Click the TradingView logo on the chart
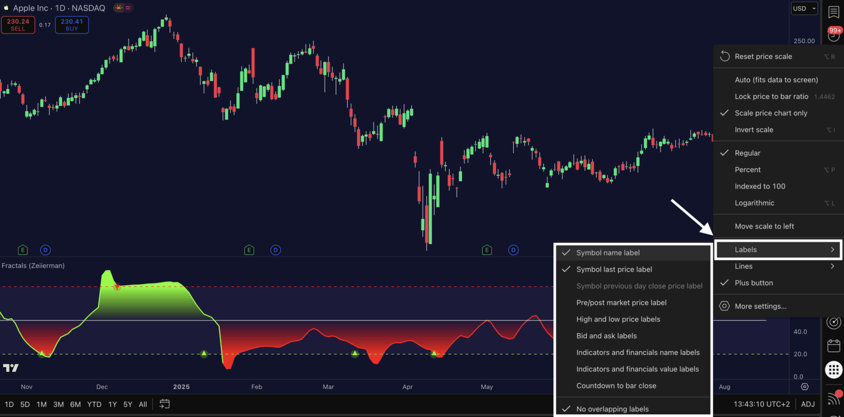844x417 pixels. (10, 368)
